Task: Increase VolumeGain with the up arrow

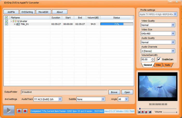Action: coord(153,58)
